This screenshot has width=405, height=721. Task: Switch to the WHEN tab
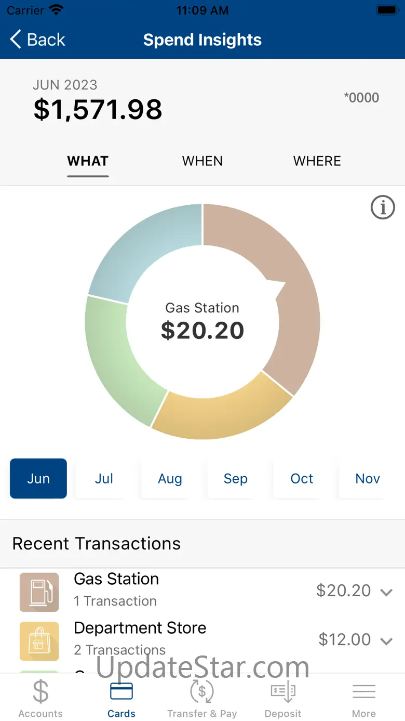(203, 161)
